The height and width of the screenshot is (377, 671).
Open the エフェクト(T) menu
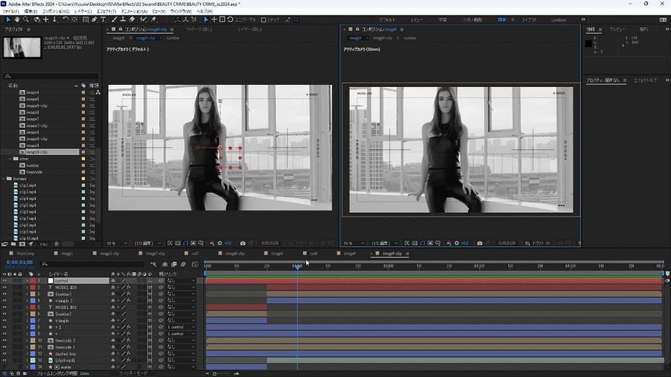[106, 11]
